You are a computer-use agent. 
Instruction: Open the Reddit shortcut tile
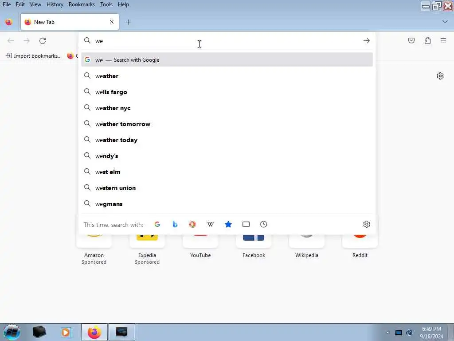(x=360, y=246)
